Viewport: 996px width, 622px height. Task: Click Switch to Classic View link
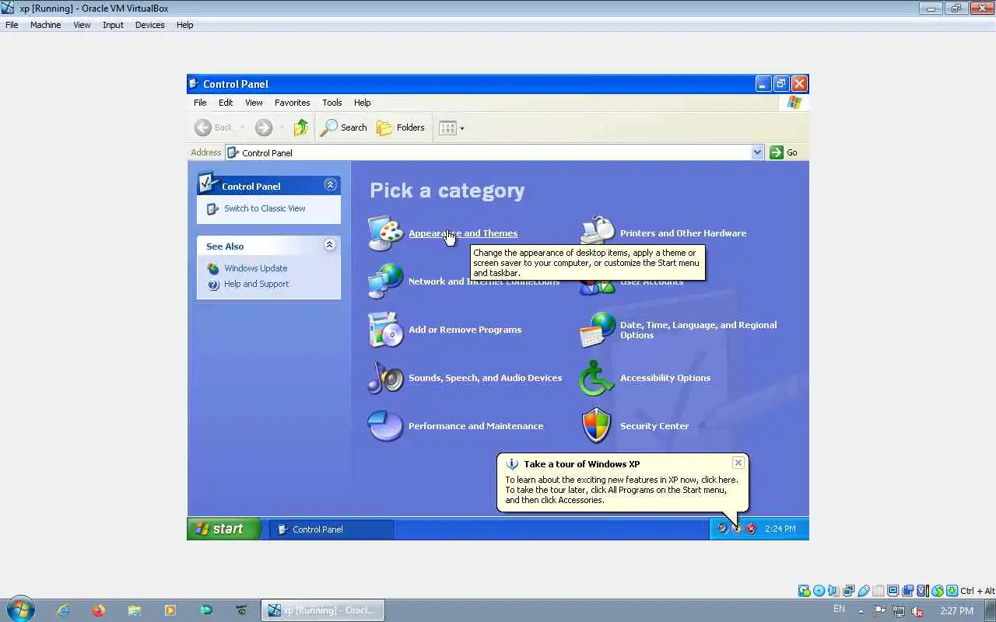(x=265, y=208)
